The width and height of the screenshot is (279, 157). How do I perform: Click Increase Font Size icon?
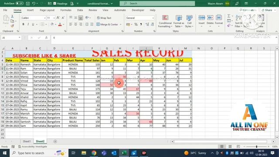click(x=58, y=17)
